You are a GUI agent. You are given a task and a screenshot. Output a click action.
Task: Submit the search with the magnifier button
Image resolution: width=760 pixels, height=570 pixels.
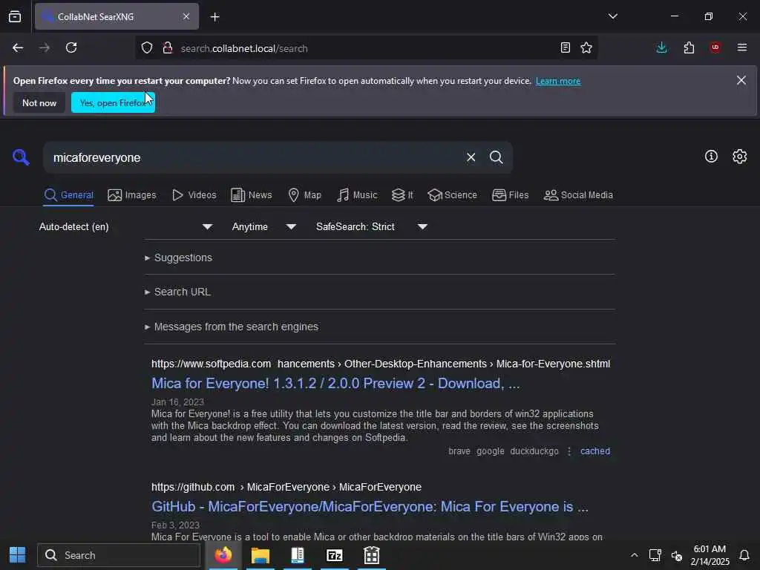pyautogui.click(x=497, y=157)
